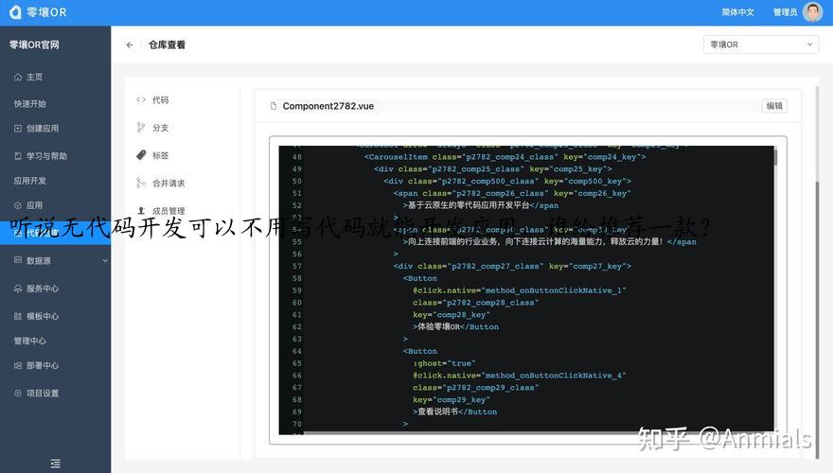Click the 管理员 label
Screen dimensions: 833x473
[785, 11]
